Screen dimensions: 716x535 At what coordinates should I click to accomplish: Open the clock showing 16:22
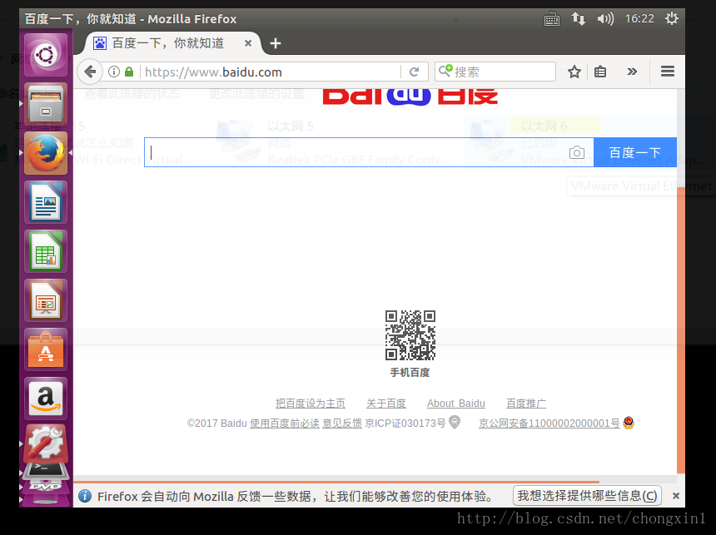click(x=639, y=18)
